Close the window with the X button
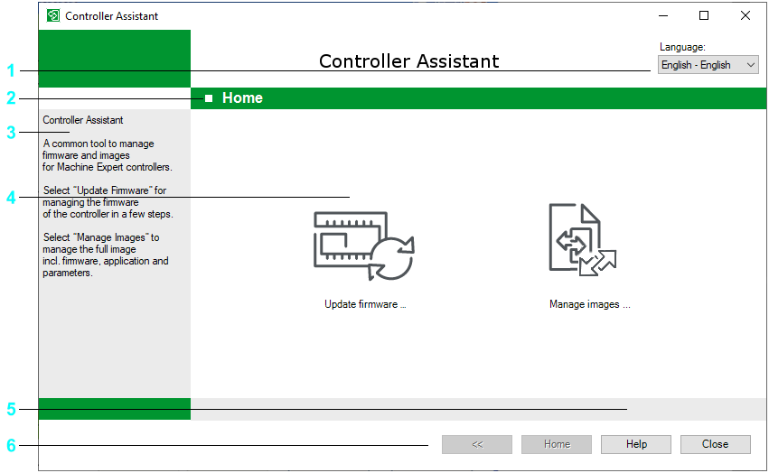Viewport: 769px width, 473px height. tap(745, 15)
